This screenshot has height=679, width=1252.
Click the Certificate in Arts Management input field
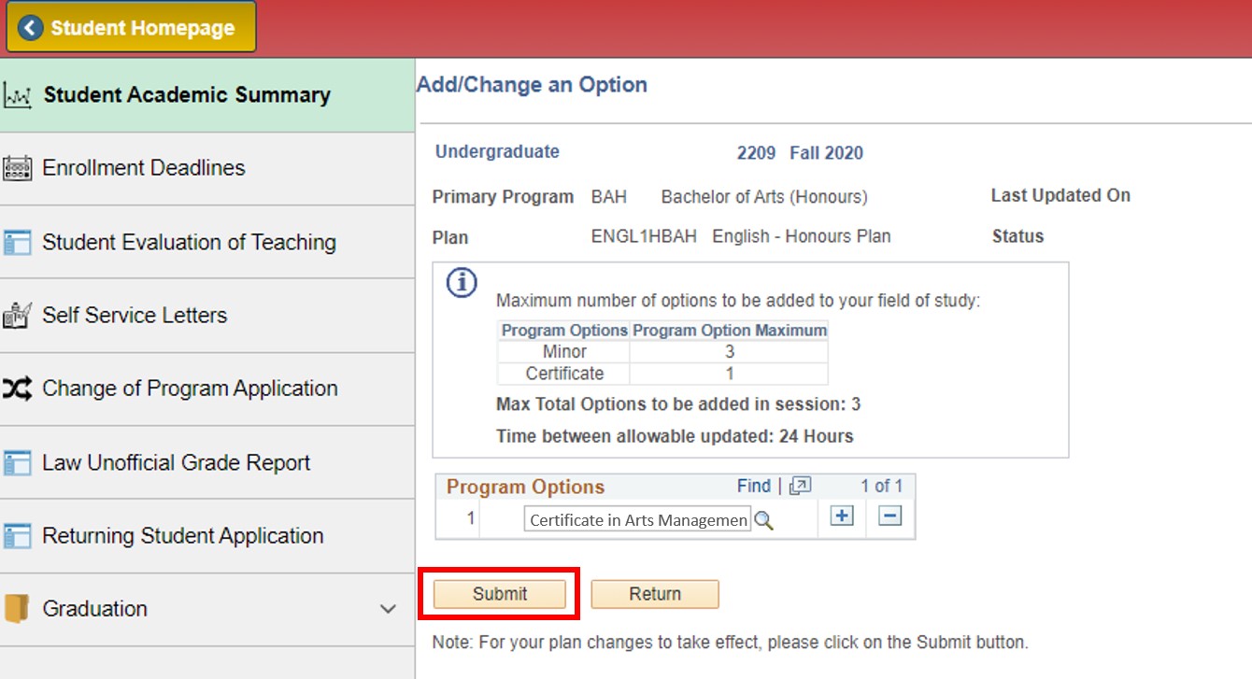click(635, 519)
